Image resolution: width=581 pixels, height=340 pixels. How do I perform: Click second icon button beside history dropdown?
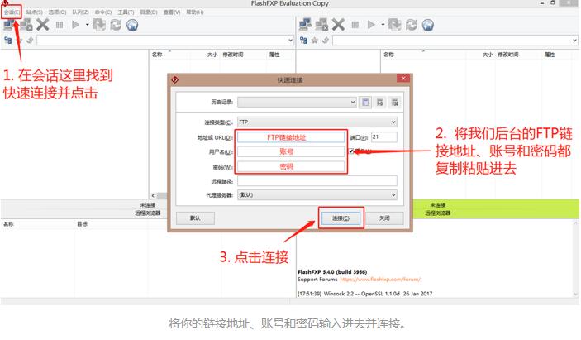[x=380, y=103]
